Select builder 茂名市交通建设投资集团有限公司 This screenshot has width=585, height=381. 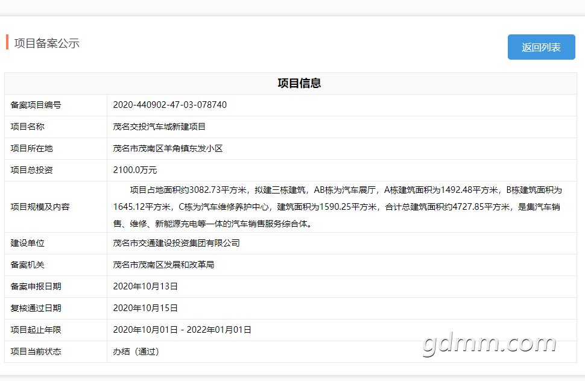coord(177,243)
